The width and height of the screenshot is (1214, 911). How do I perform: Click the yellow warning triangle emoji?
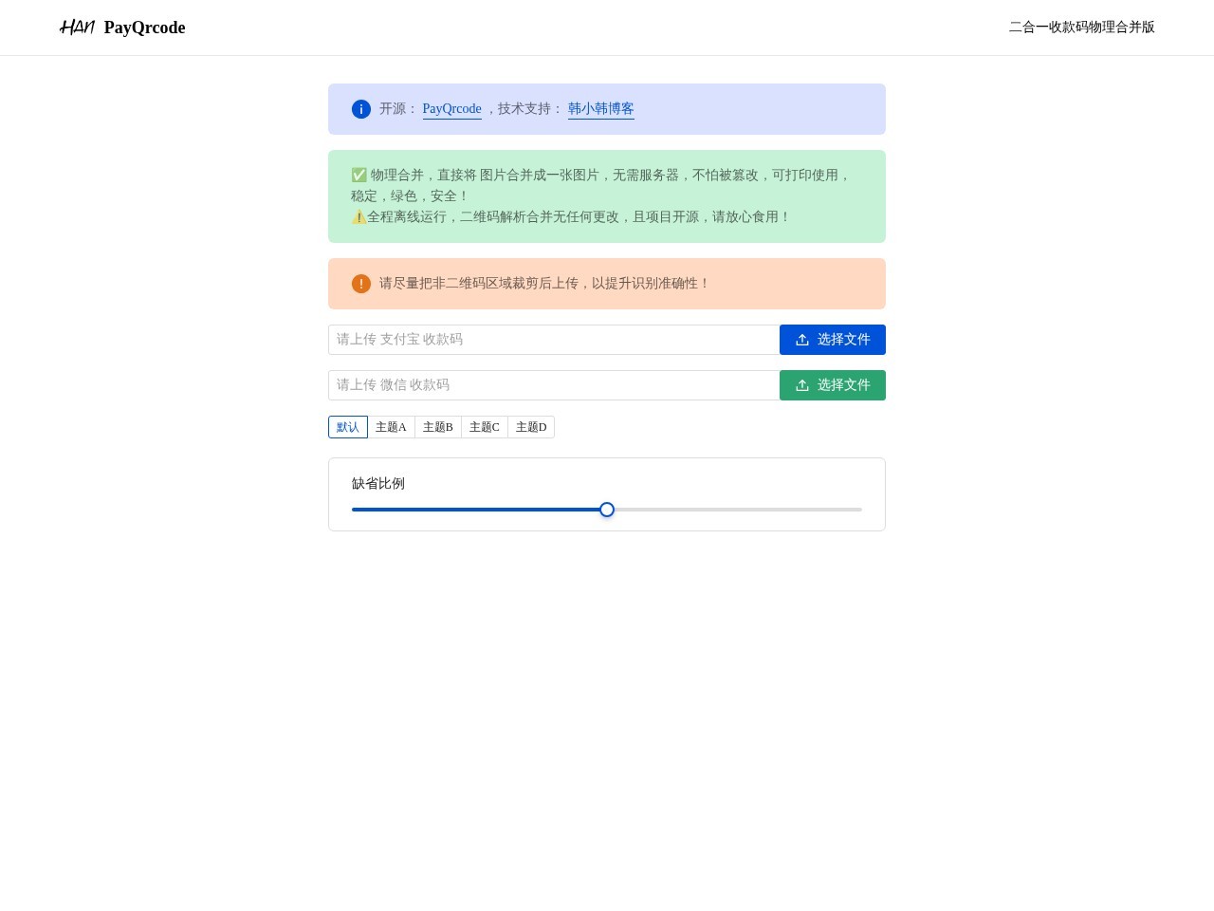(x=359, y=217)
